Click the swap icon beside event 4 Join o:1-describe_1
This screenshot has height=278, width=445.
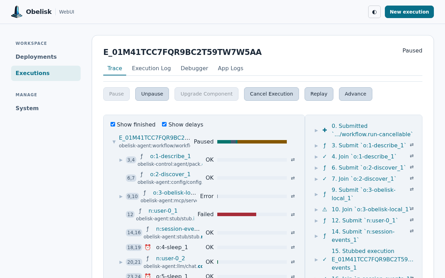(412, 156)
